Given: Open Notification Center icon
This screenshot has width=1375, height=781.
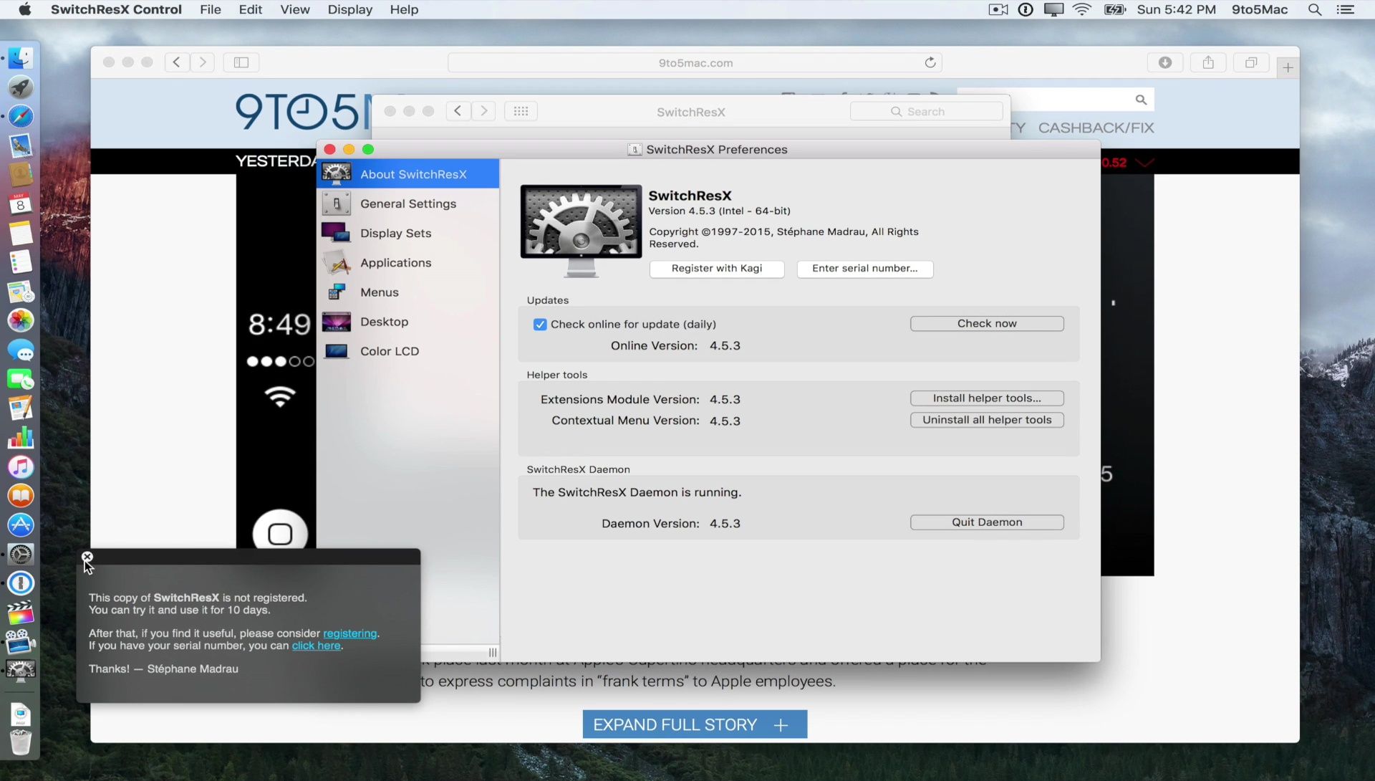Looking at the screenshot, I should point(1346,9).
